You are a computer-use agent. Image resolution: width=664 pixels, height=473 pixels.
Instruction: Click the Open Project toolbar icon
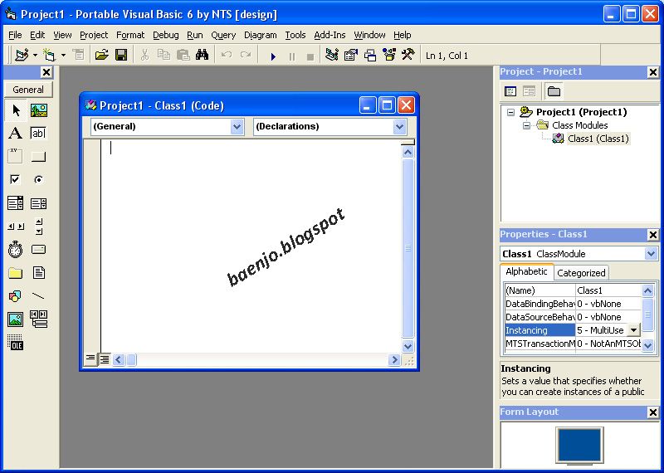click(101, 55)
